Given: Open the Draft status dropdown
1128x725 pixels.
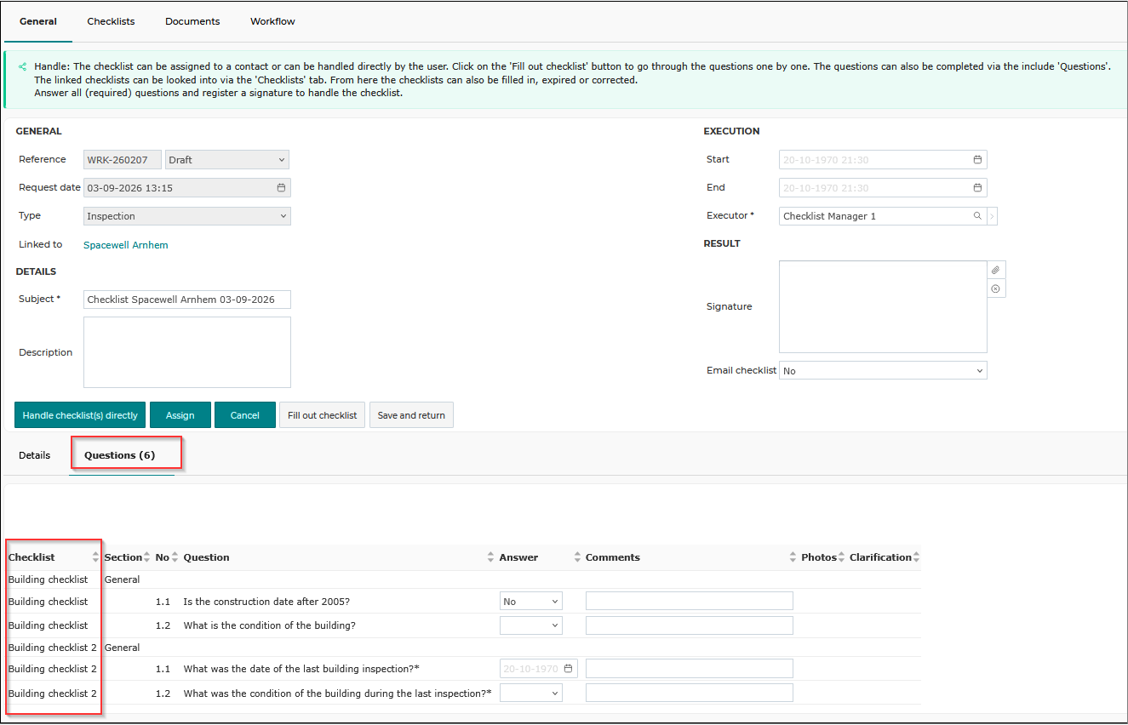Looking at the screenshot, I should click(227, 159).
